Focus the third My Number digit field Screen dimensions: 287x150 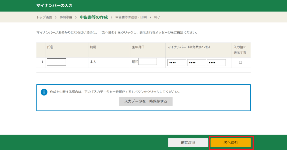[x=216, y=63]
